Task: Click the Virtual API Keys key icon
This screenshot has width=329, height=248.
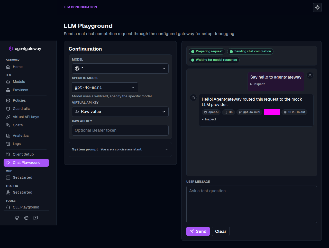Action: click(x=8, y=117)
